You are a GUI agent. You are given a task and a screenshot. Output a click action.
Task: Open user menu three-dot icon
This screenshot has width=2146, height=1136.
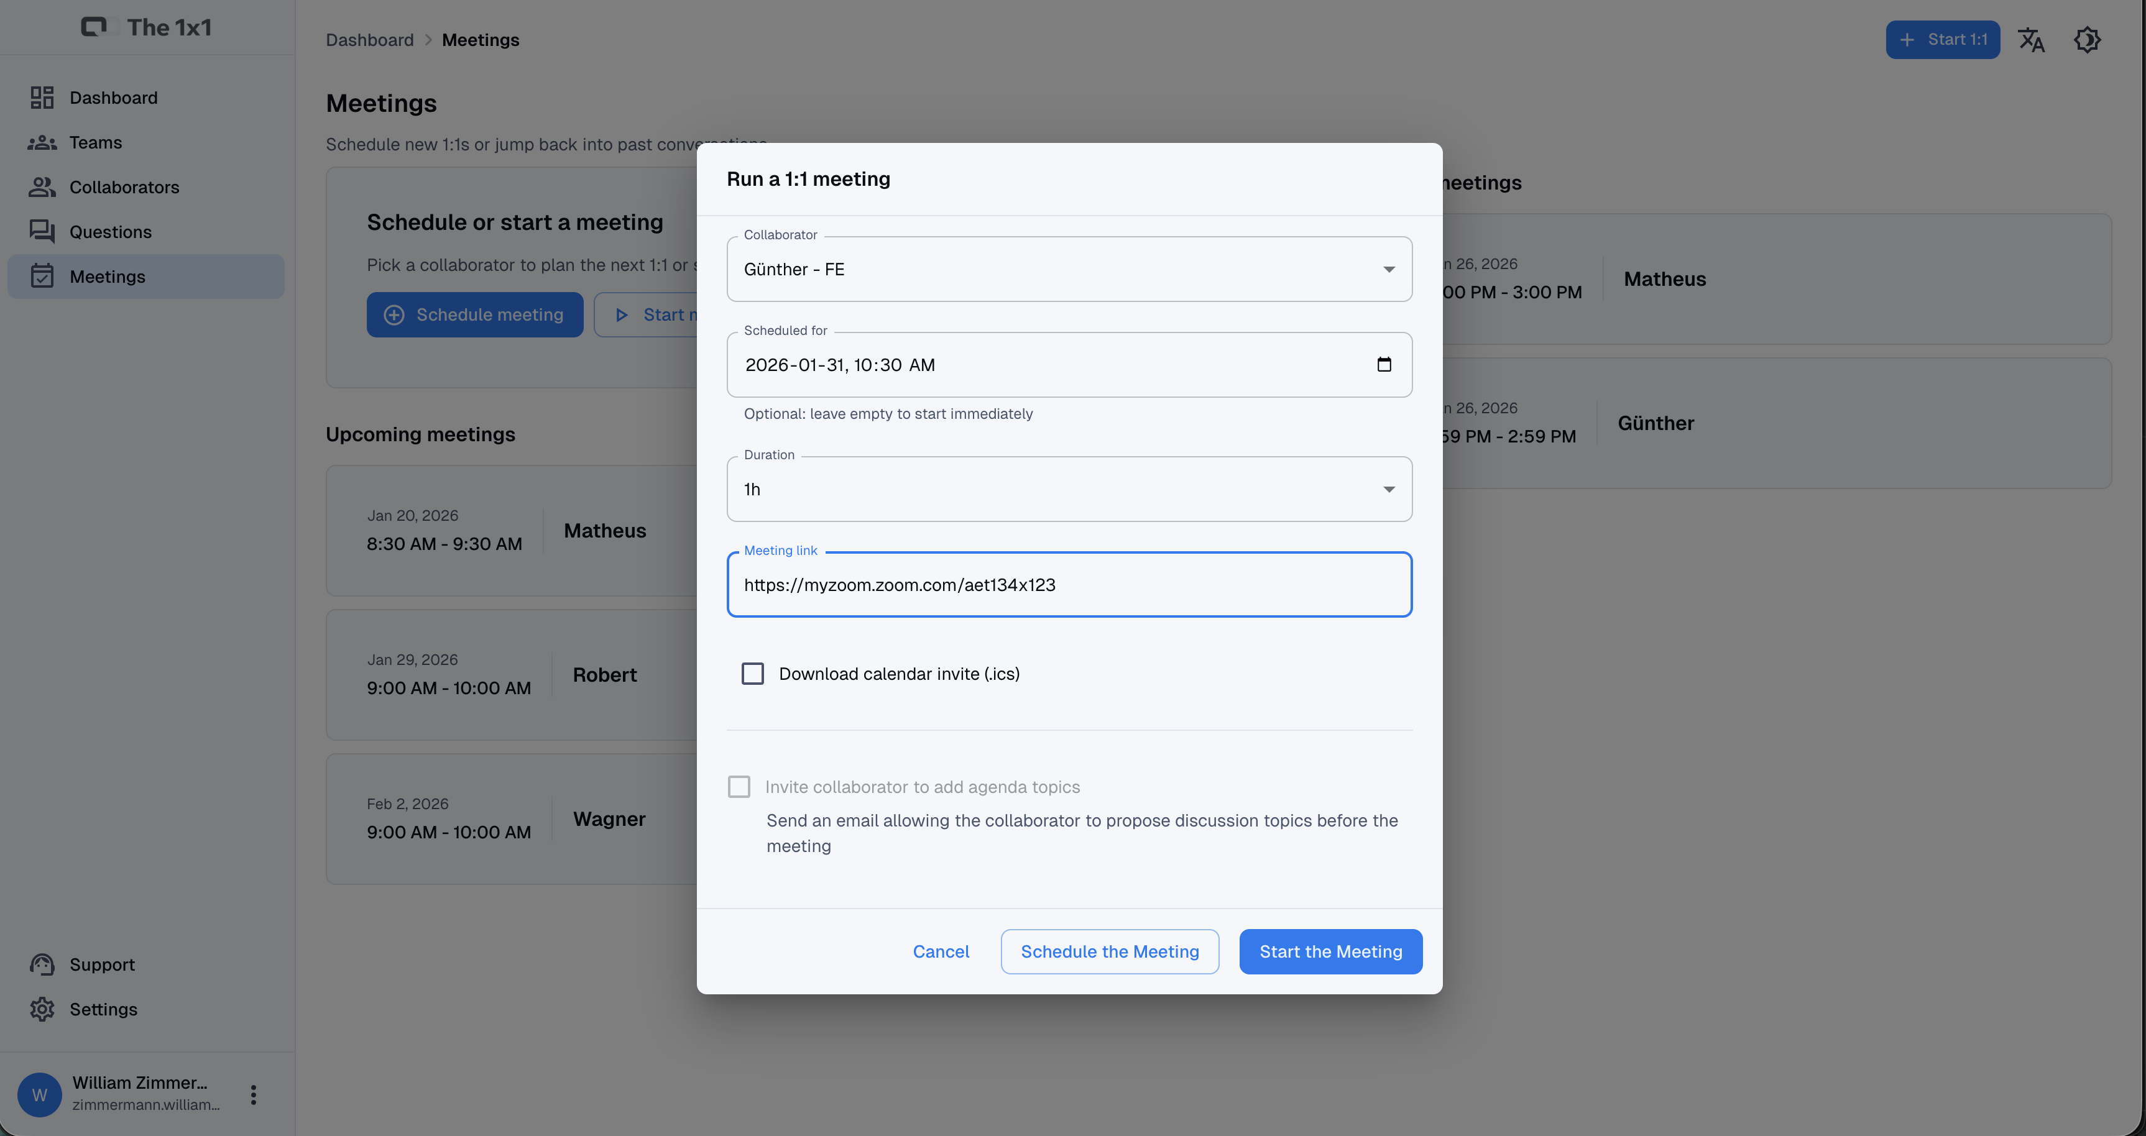pyautogui.click(x=253, y=1094)
